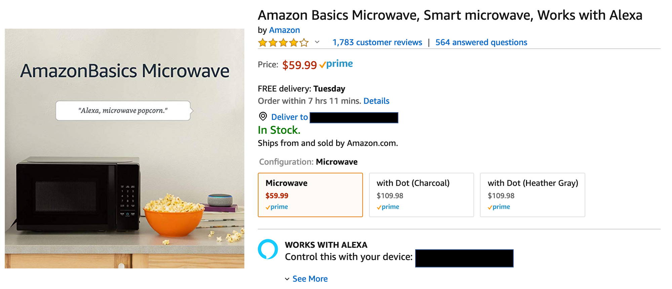Screen dimensions: 672x289
Task: Click the delivery location pin icon
Action: tap(263, 117)
